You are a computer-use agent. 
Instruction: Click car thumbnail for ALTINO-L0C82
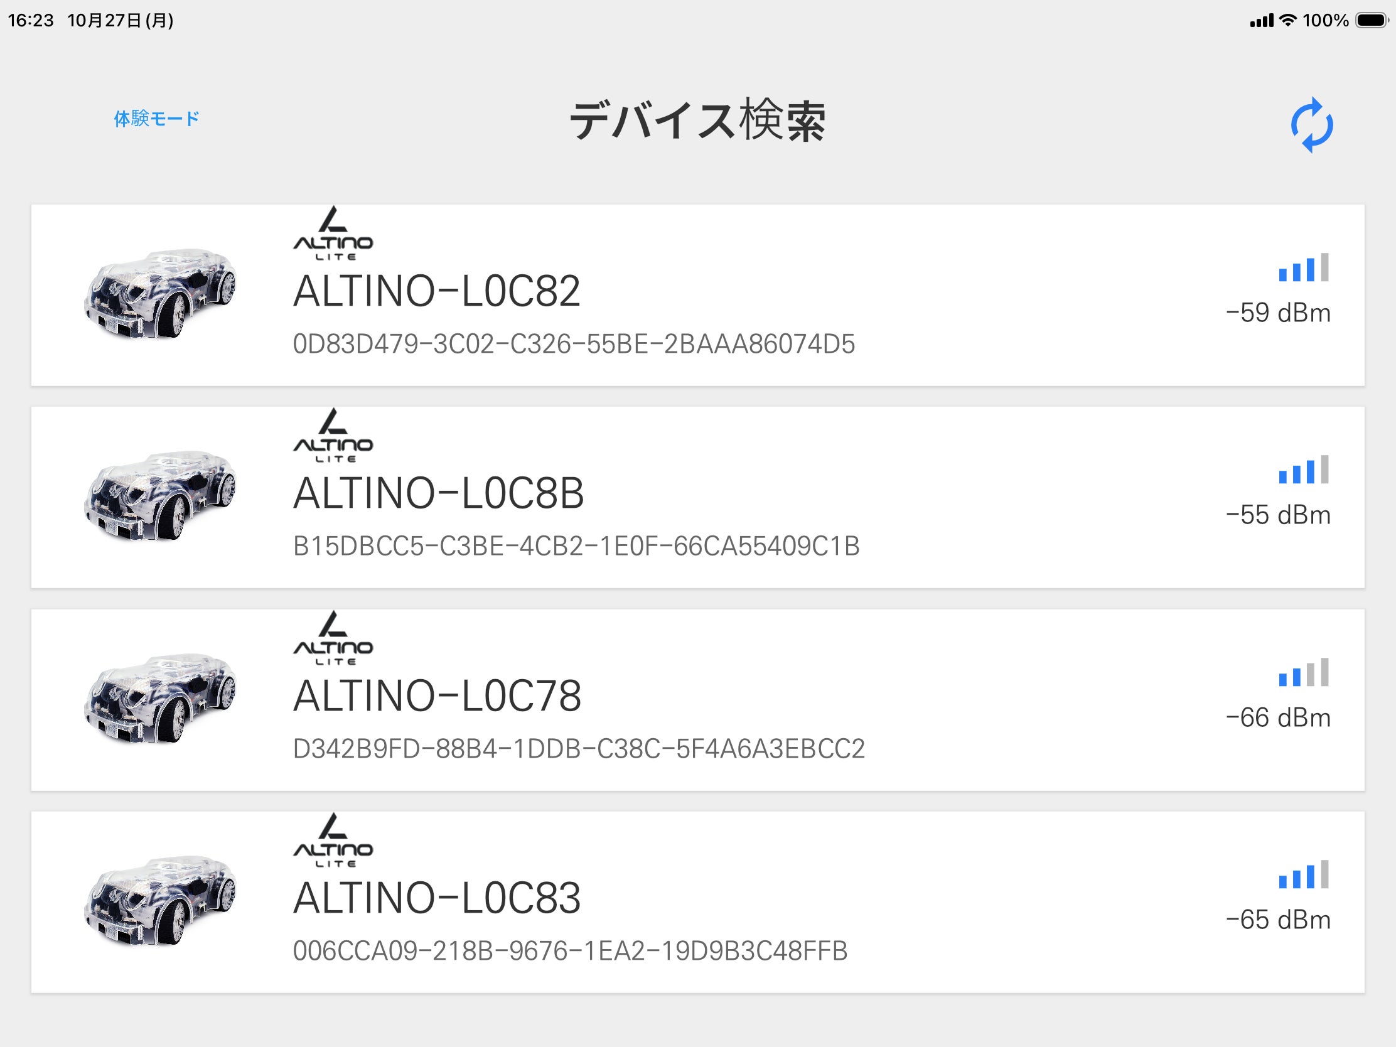point(160,294)
